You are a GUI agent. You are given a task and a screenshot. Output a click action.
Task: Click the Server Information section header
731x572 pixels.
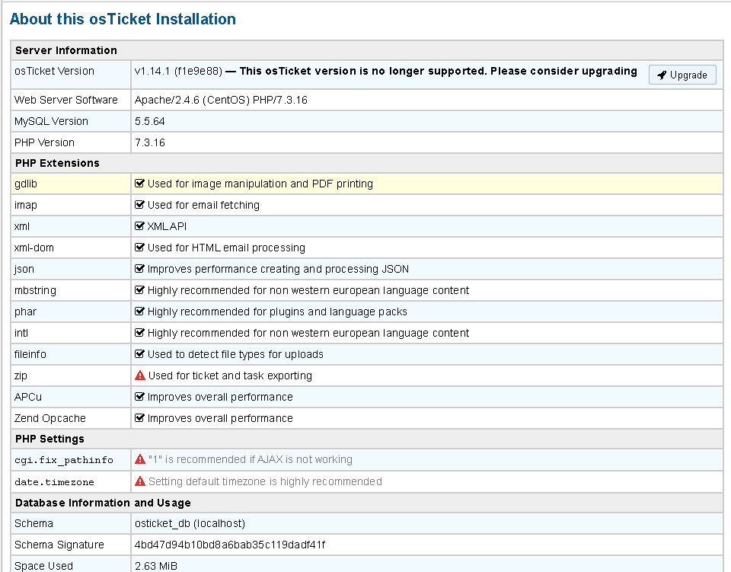[x=66, y=50]
